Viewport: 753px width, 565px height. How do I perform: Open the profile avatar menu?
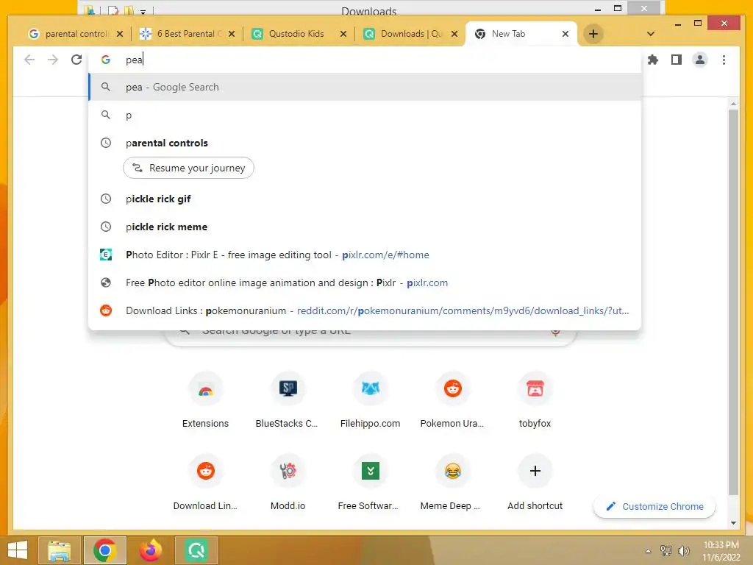700,60
